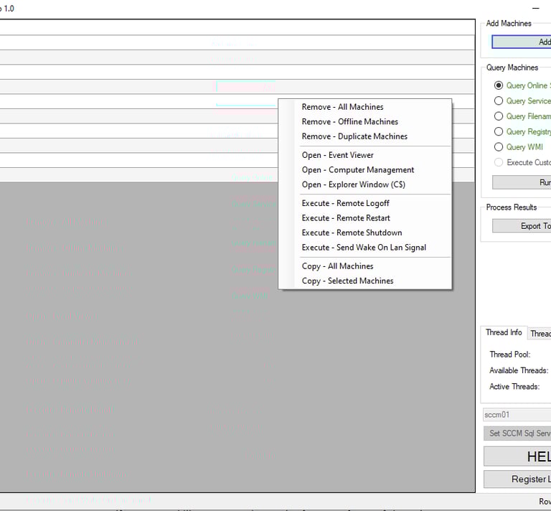Image resolution: width=551 pixels, height=511 pixels.
Task: Select the Query Service radio button
Action: [x=499, y=101]
